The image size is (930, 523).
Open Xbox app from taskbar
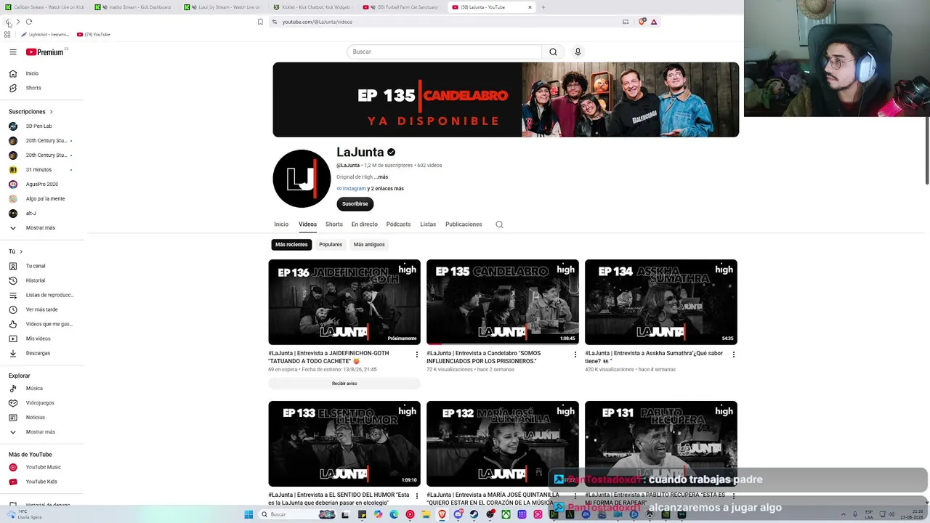pyautogui.click(x=506, y=514)
